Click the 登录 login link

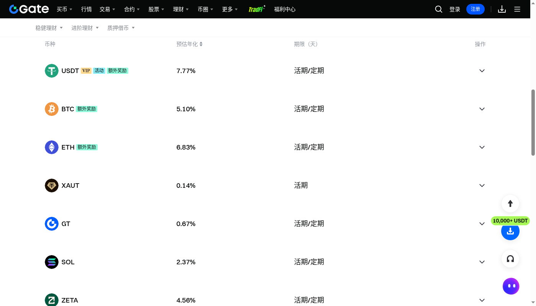455,9
